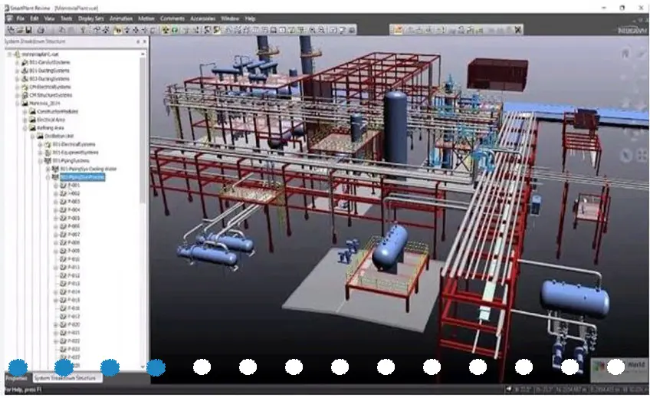
Task: Open the File menu
Action: pyautogui.click(x=20, y=18)
